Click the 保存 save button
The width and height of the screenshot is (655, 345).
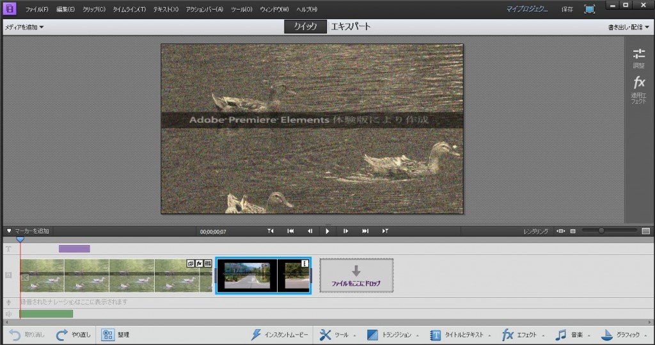pos(567,9)
